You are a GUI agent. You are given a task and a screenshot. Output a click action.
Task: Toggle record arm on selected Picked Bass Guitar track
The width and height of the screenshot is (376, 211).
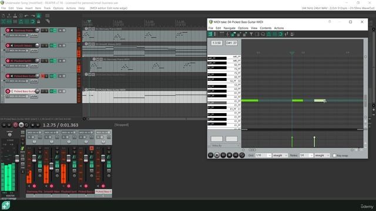point(8,91)
